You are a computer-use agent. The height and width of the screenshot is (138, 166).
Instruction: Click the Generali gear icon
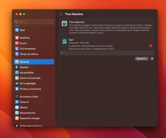(17, 62)
